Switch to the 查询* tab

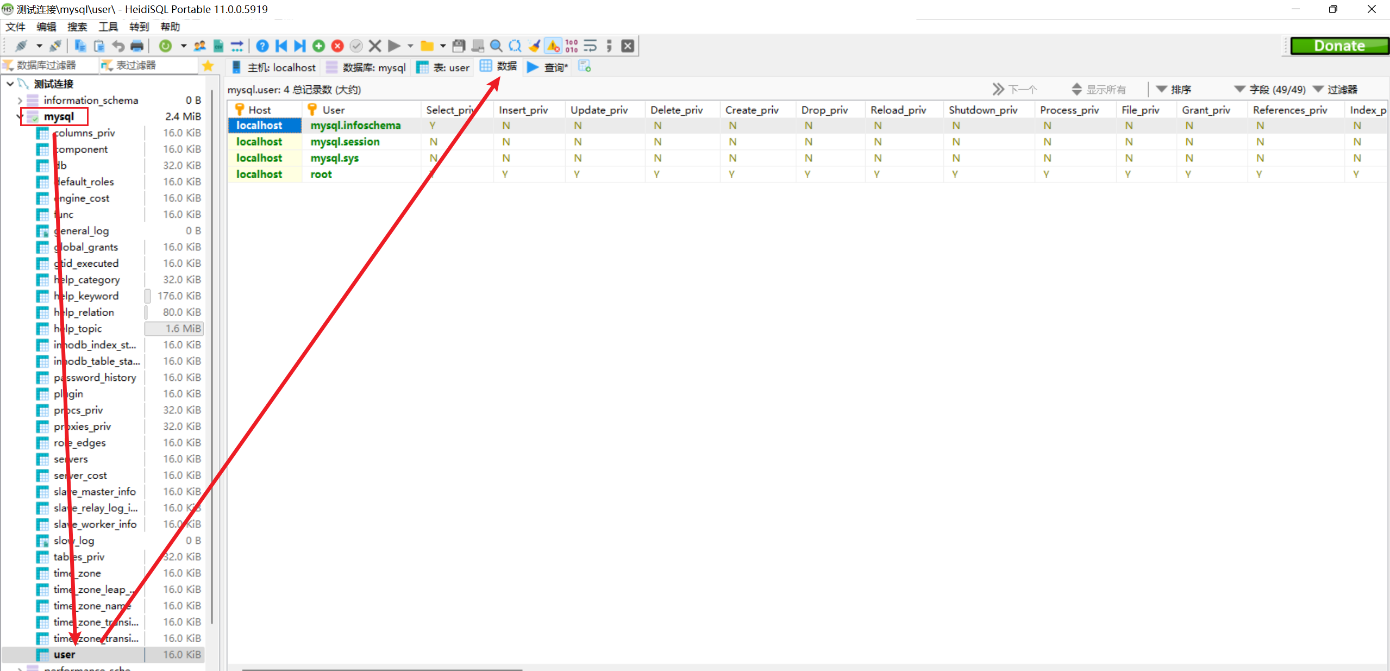[x=548, y=67]
